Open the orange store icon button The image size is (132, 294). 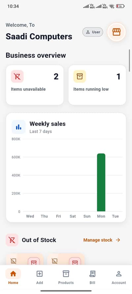pos(116,32)
